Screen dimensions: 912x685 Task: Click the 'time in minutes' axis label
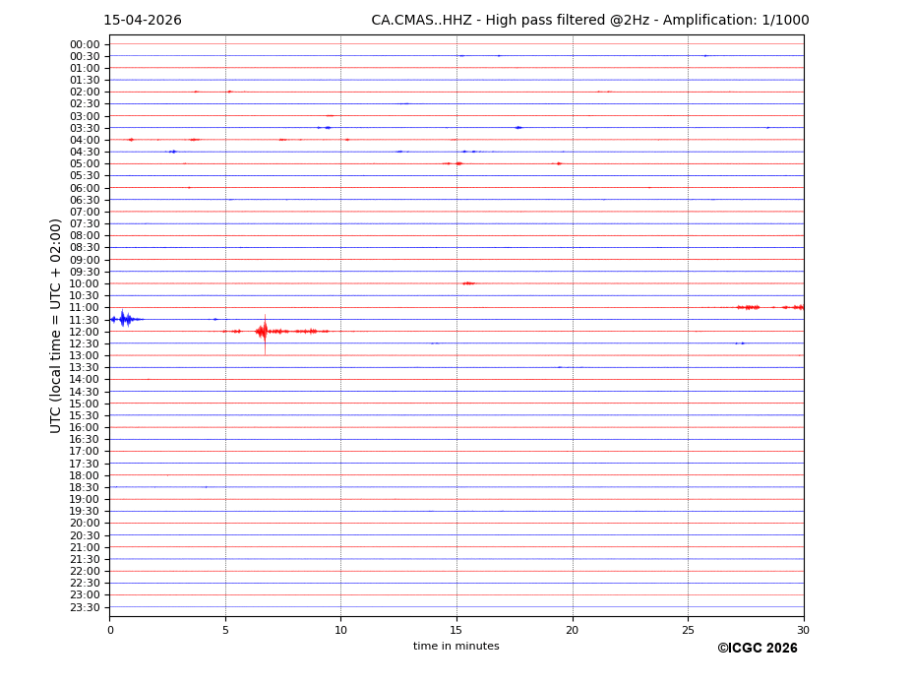tap(456, 647)
